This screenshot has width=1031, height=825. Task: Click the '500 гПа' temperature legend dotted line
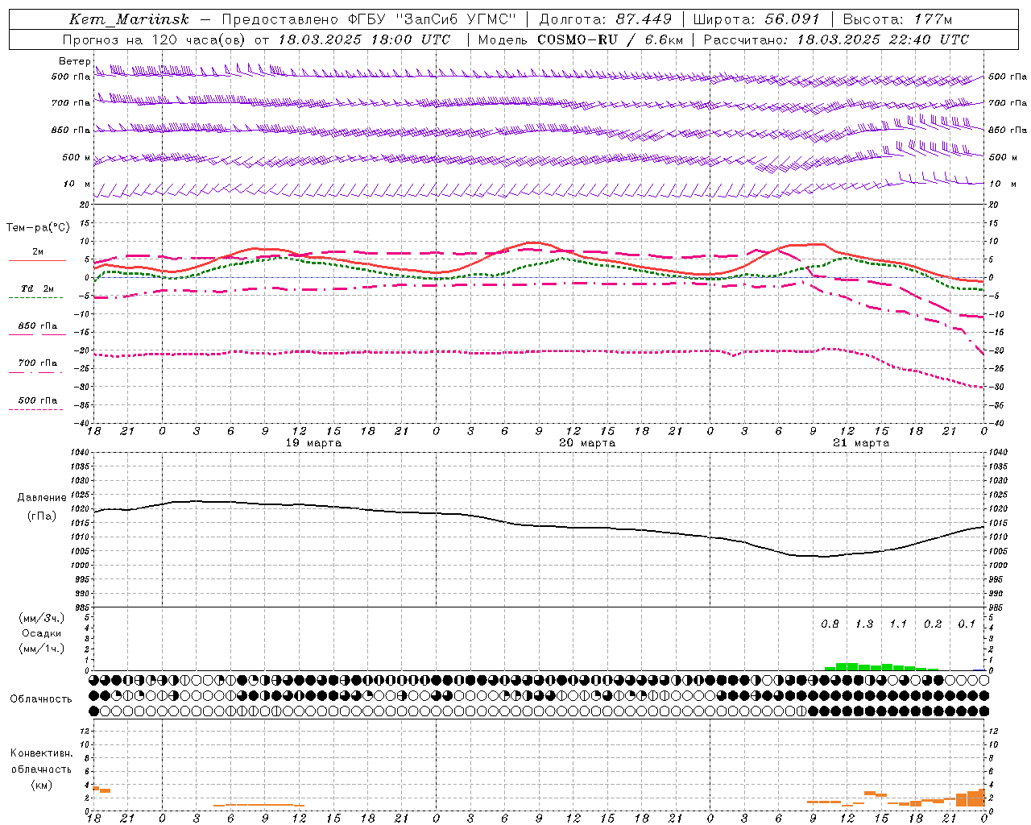pos(36,409)
